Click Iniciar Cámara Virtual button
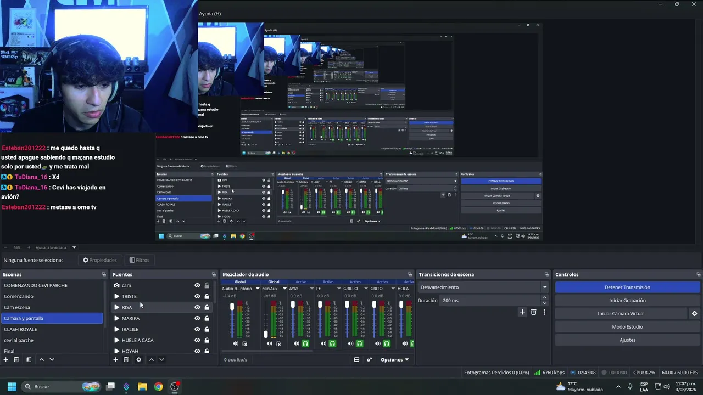 621,313
